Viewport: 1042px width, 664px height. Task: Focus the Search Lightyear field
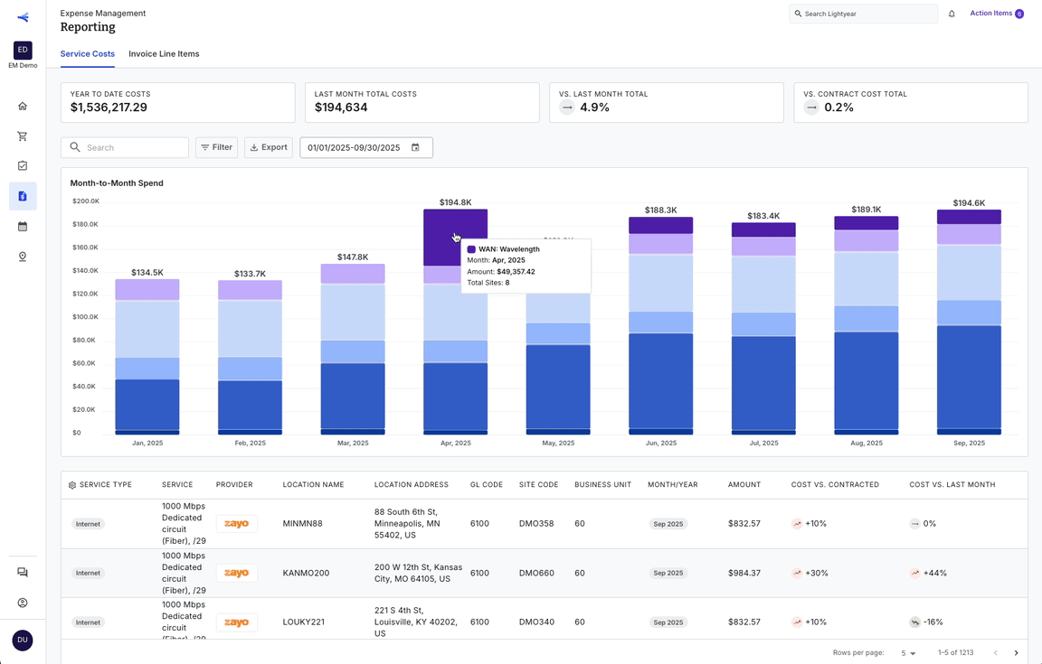click(863, 14)
